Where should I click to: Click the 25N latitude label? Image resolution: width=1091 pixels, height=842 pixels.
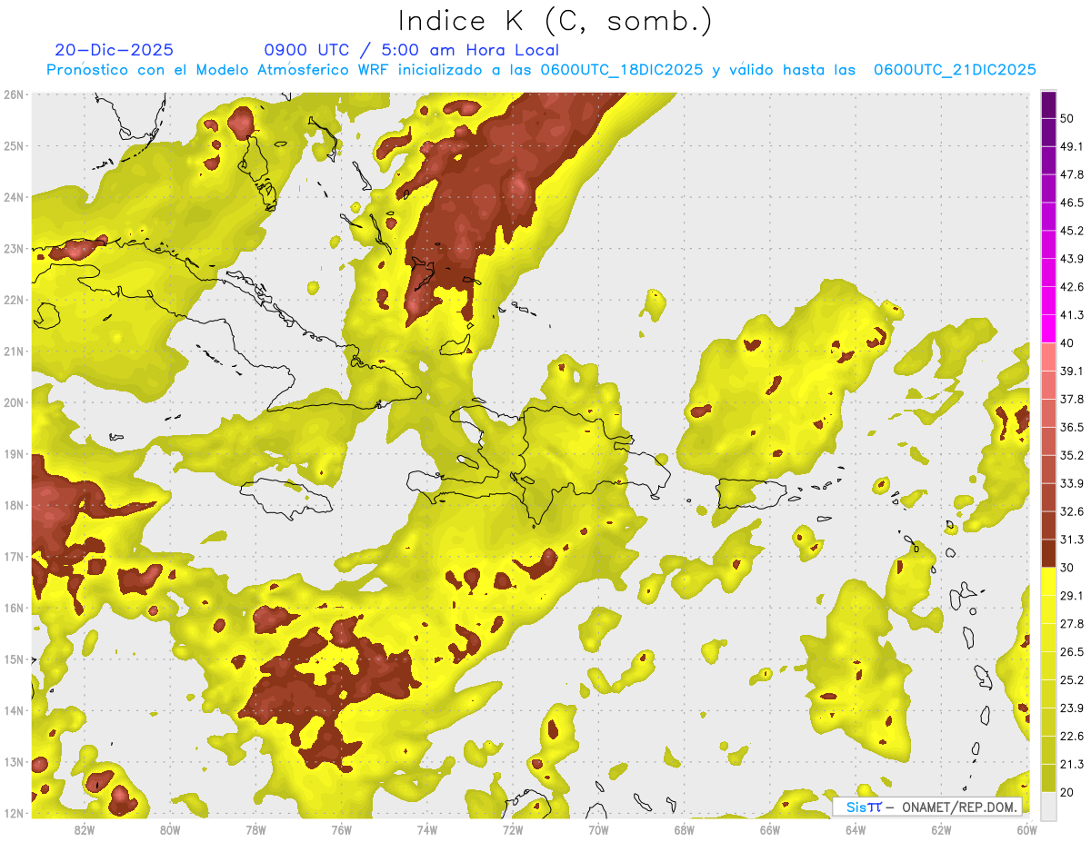(x=13, y=145)
